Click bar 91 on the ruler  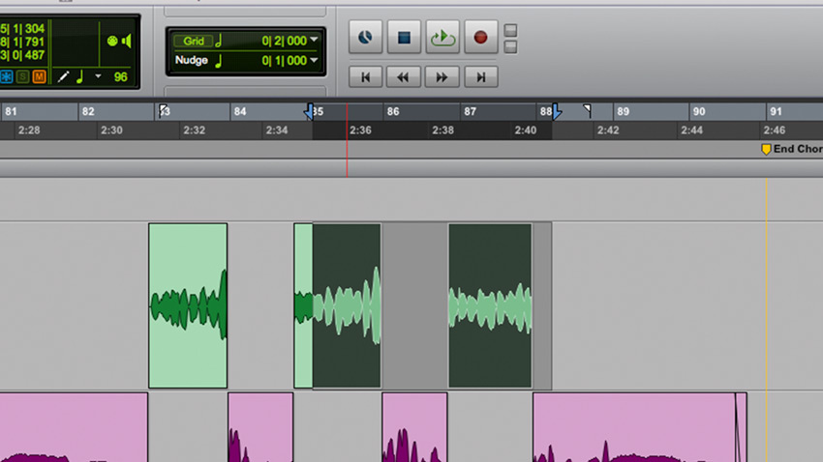tap(776, 111)
